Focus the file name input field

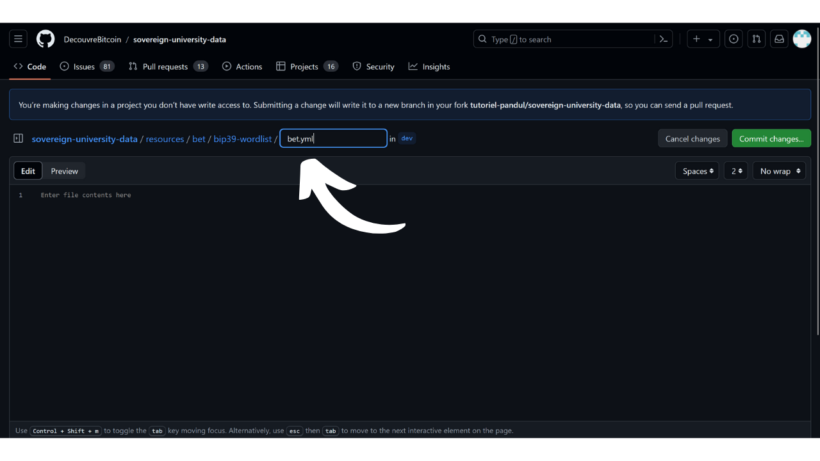333,138
